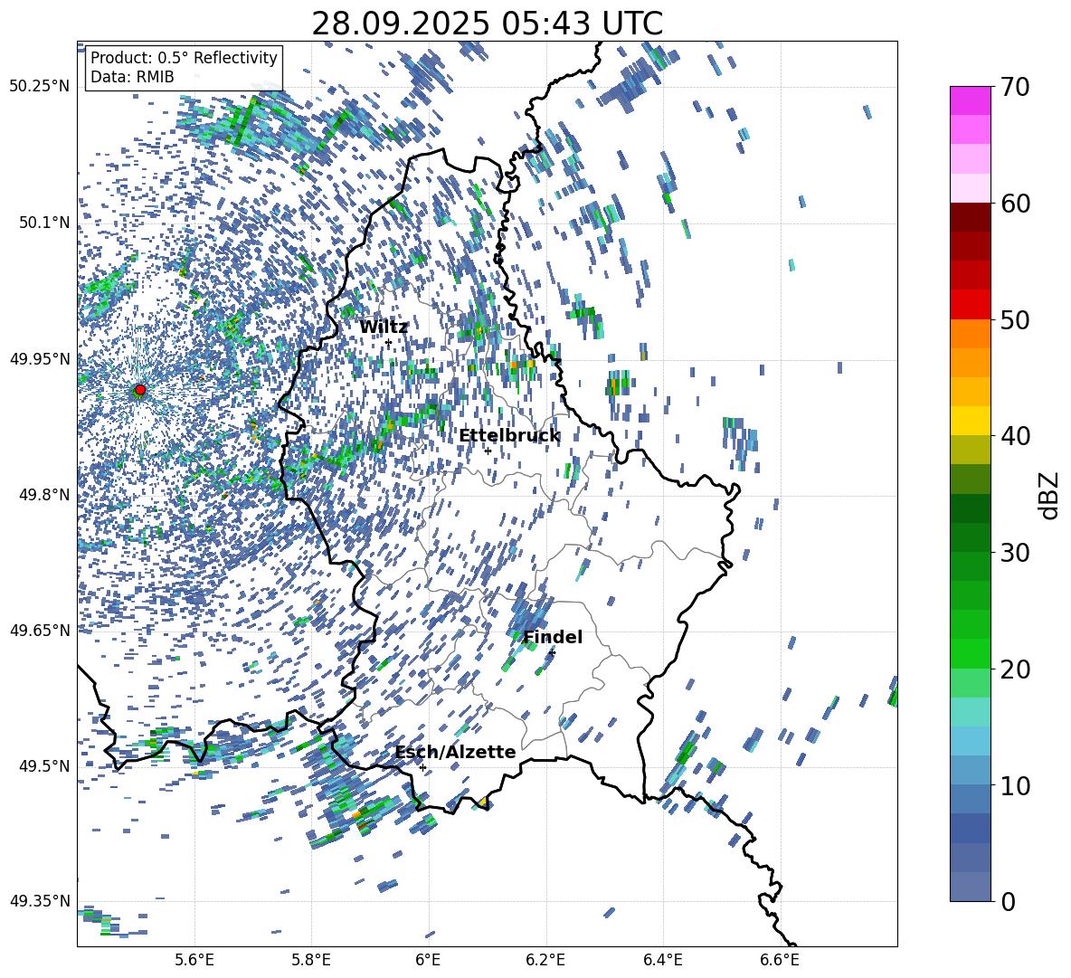Screen dimensions: 1071x978
Task: Click the 49.8°N latitude label
Action: click(44, 495)
